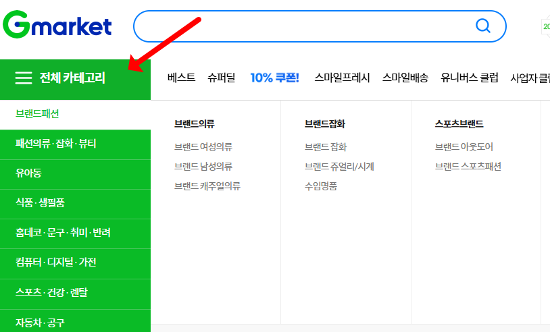Select the 브랜드패션 category
Image resolution: width=550 pixels, height=332 pixels.
click(x=76, y=114)
